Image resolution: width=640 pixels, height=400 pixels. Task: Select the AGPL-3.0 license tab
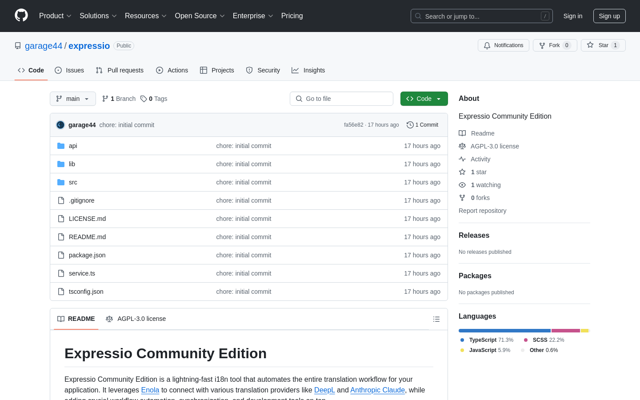coord(136,319)
